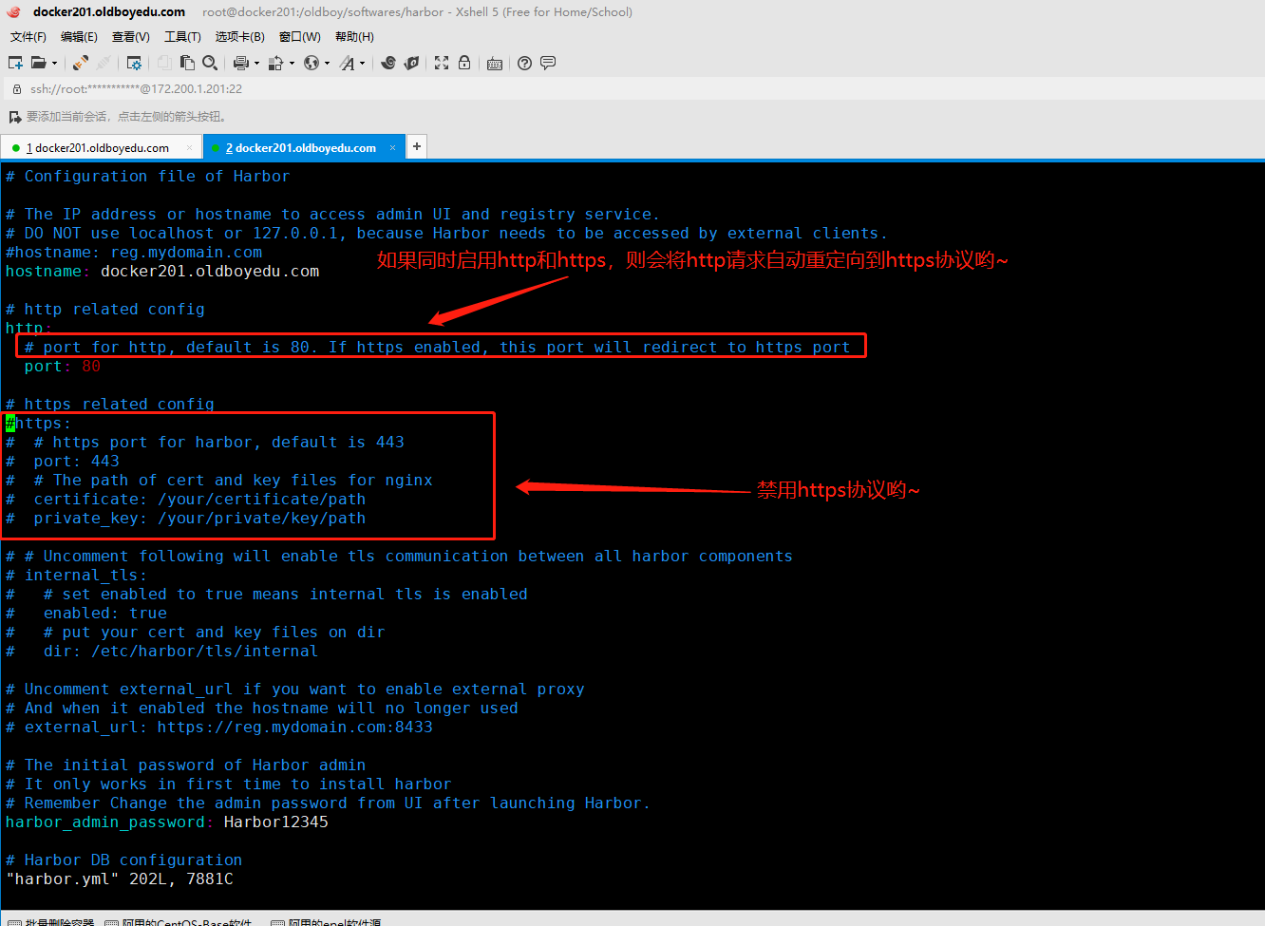Click the new session icon in toolbar
Viewport: 1265px width, 926px height.
coord(15,63)
